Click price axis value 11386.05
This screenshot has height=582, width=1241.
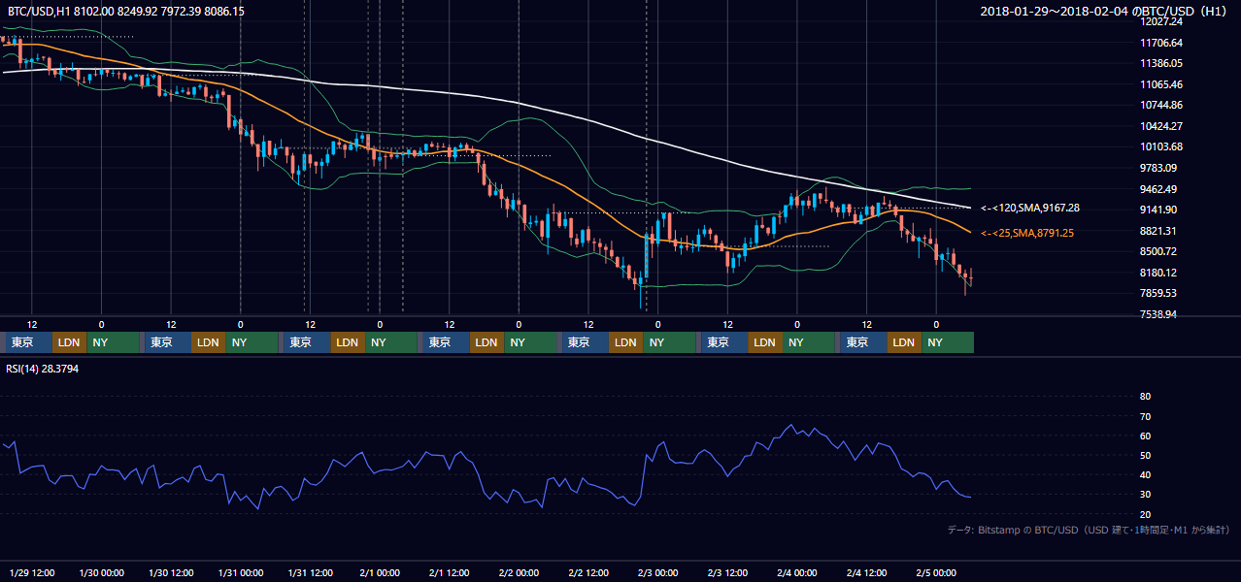tap(1160, 63)
